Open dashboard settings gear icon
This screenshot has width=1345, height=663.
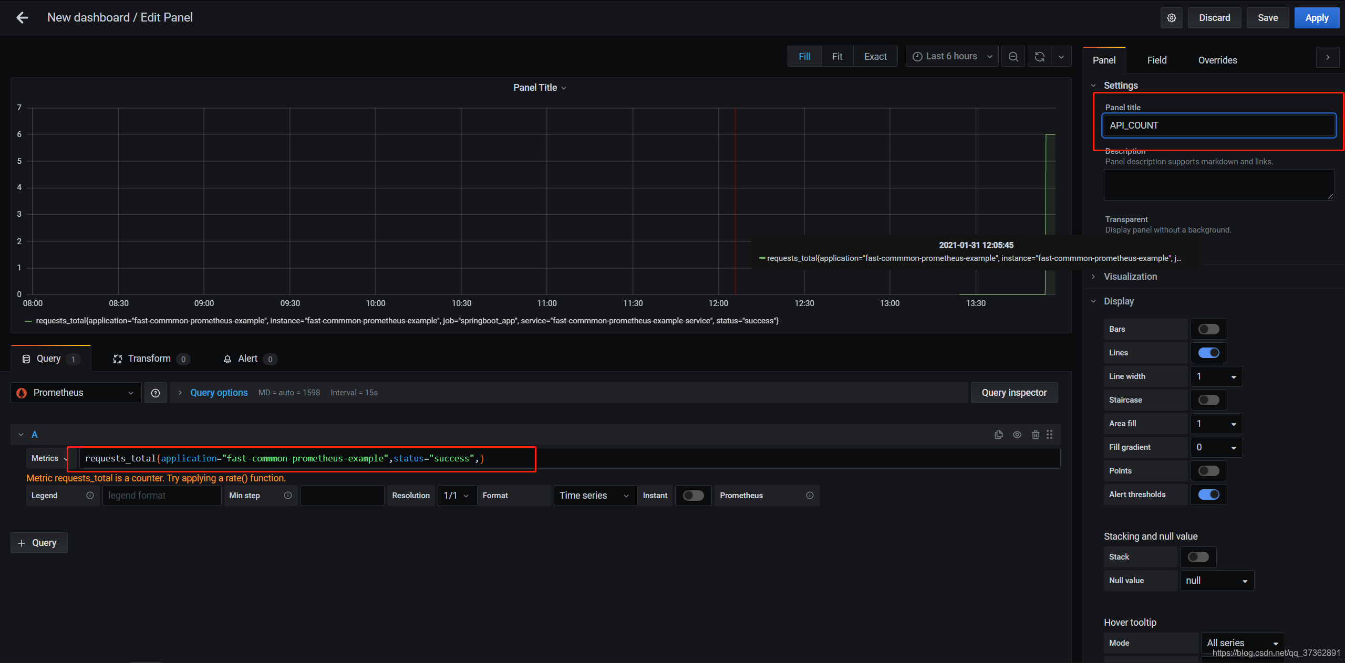(1172, 18)
